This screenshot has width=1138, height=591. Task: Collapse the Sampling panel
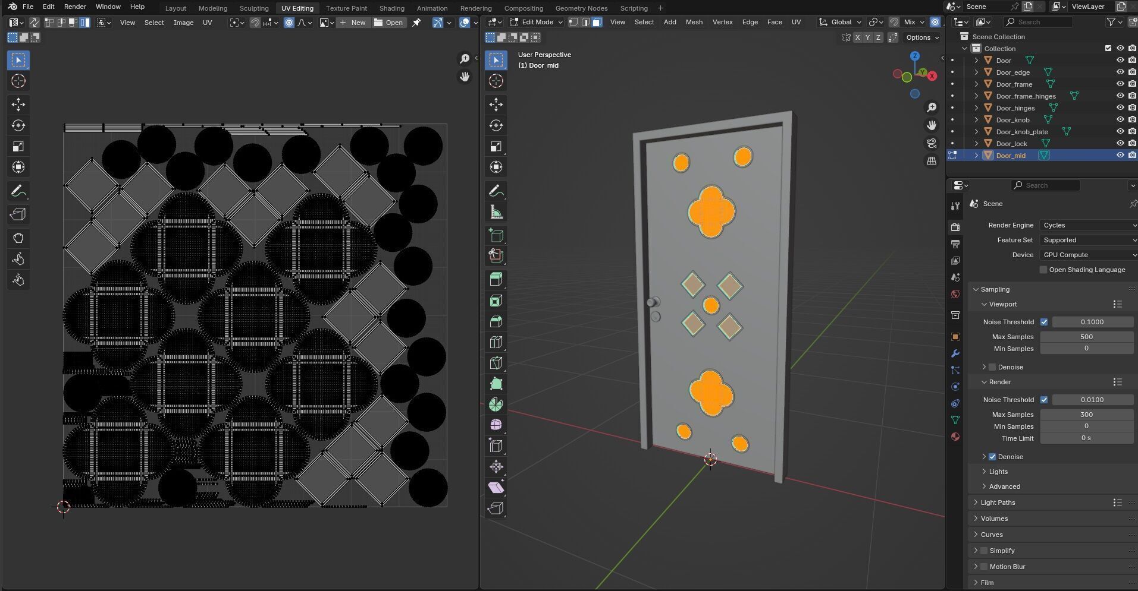tap(995, 289)
